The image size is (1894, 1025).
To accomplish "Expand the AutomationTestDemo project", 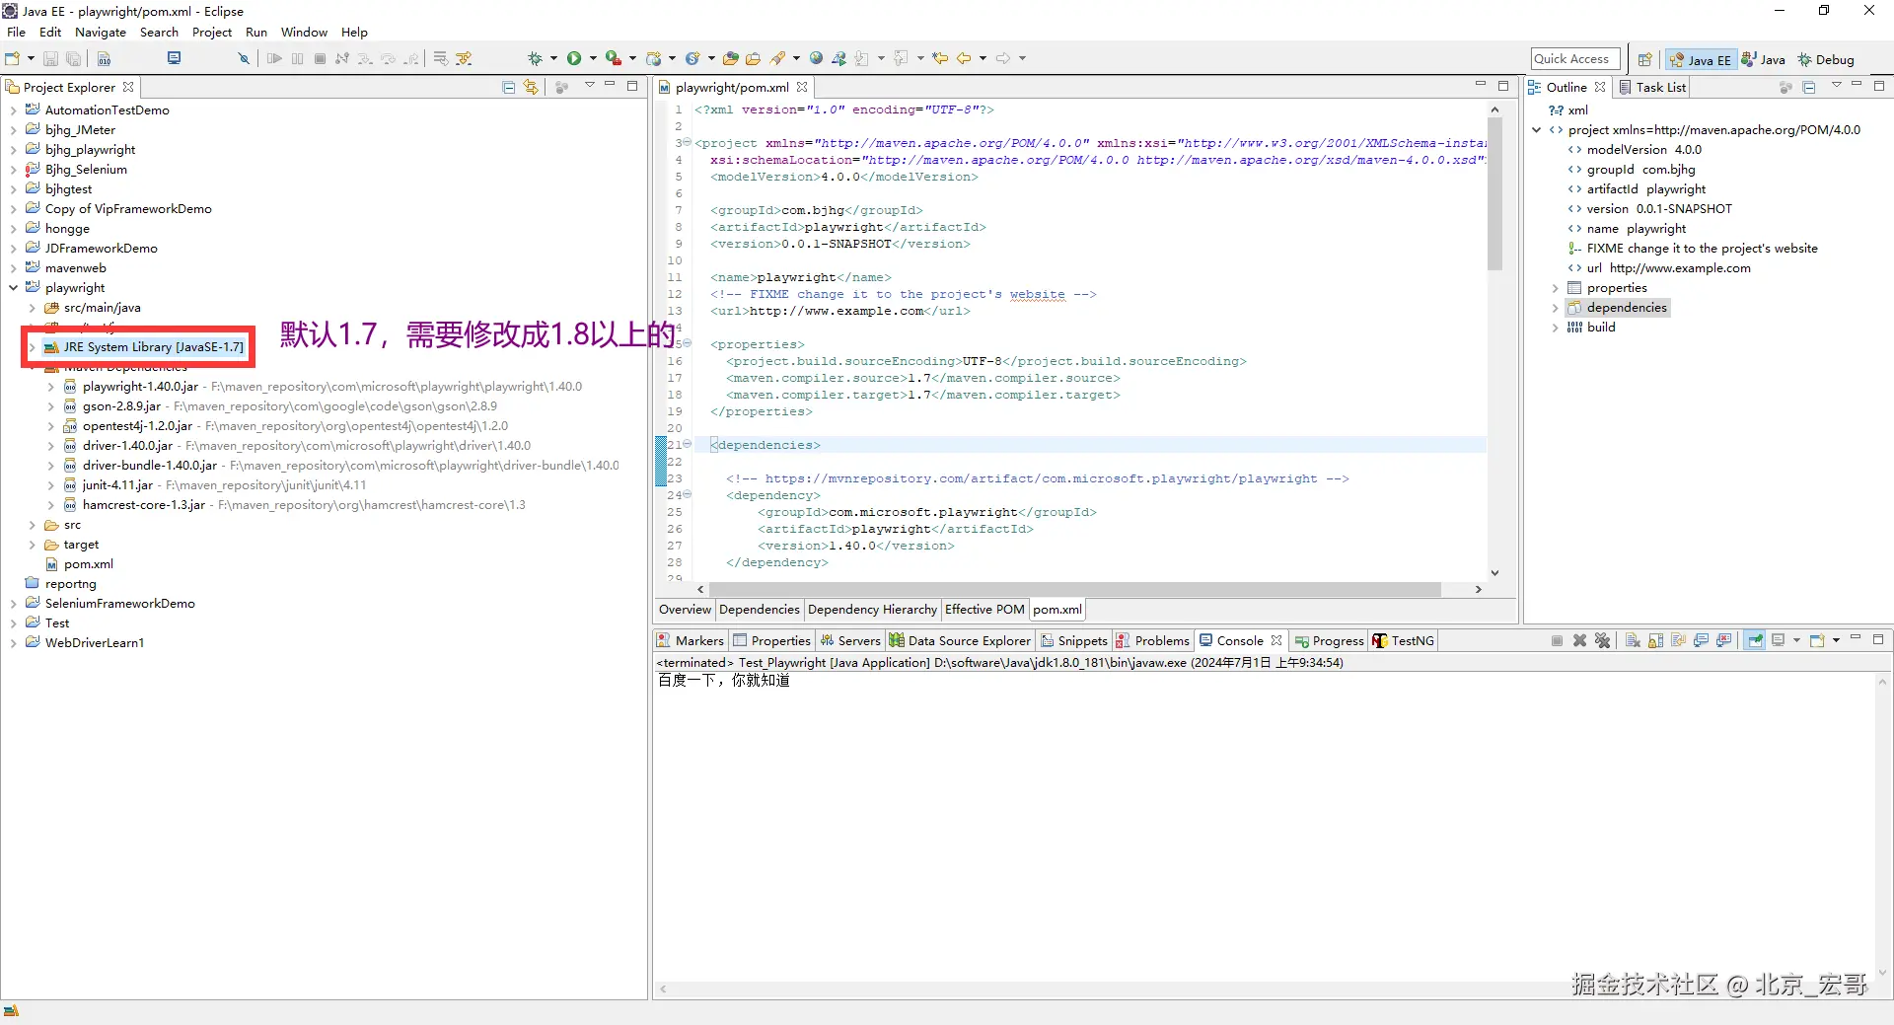I will [x=14, y=110].
